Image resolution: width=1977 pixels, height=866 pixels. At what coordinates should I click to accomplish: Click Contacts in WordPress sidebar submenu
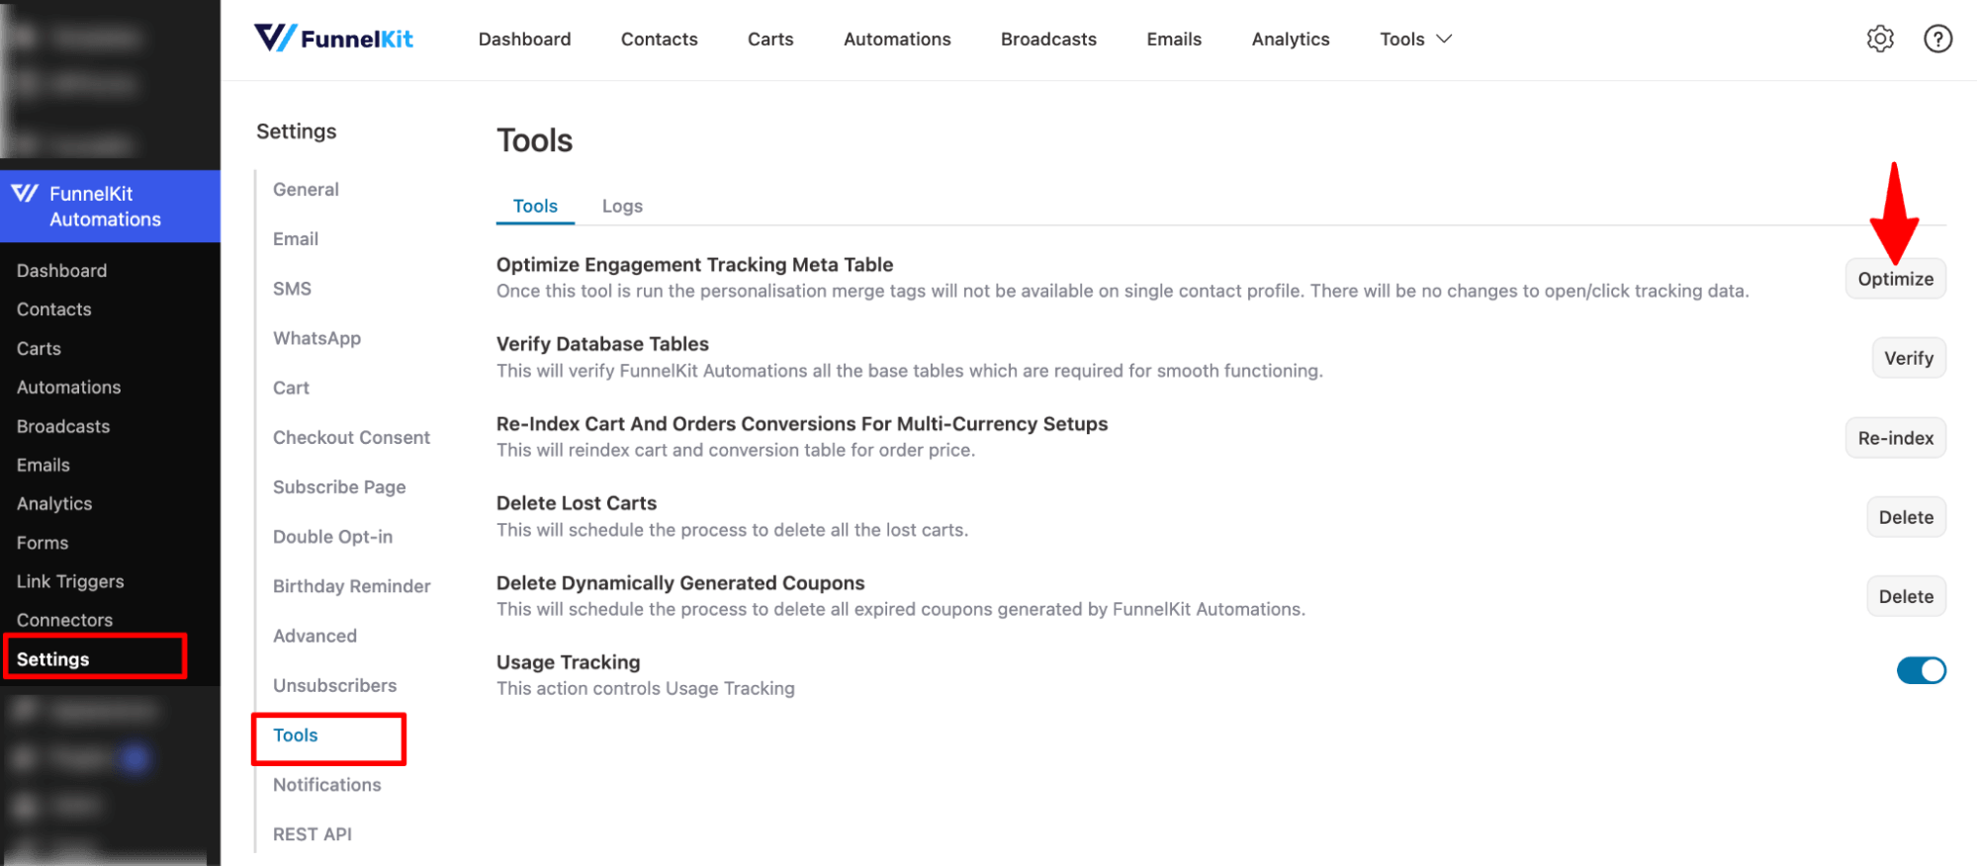pos(53,309)
